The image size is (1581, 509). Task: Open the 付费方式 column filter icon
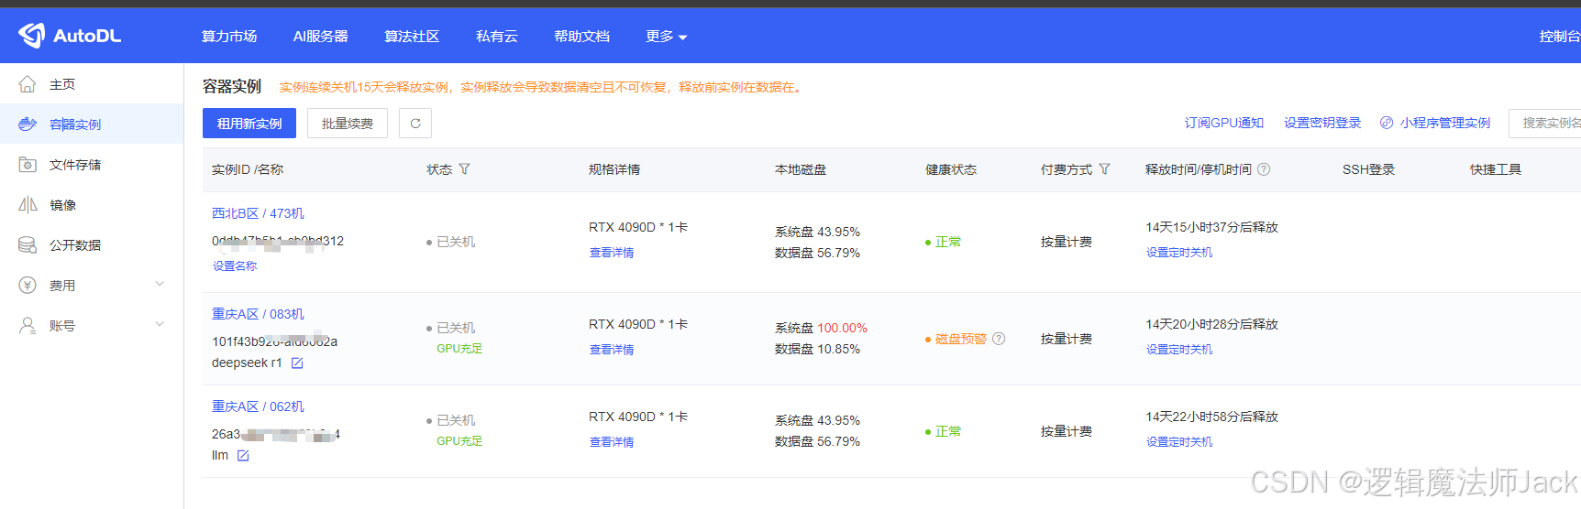(1104, 169)
